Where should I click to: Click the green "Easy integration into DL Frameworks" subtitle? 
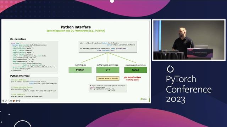76,31
